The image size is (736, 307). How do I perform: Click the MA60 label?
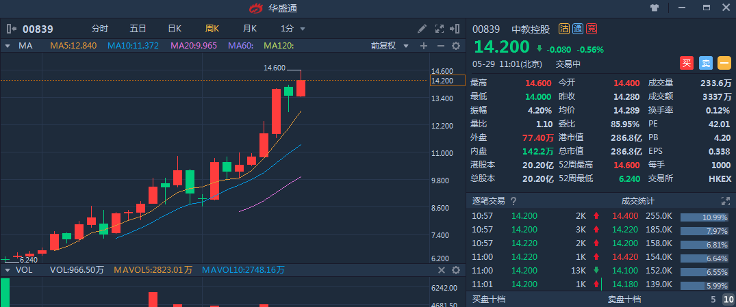[241, 45]
